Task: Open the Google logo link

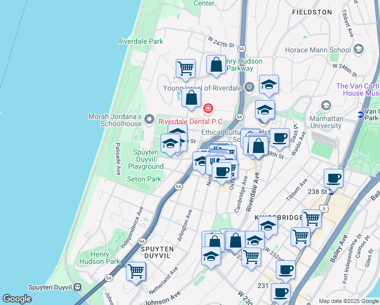Action: (x=17, y=299)
